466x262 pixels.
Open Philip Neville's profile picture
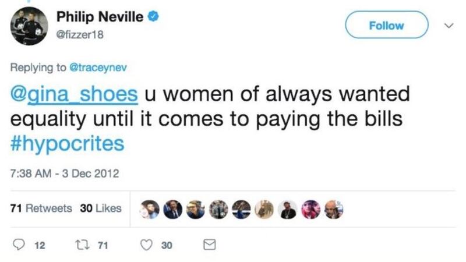point(29,26)
